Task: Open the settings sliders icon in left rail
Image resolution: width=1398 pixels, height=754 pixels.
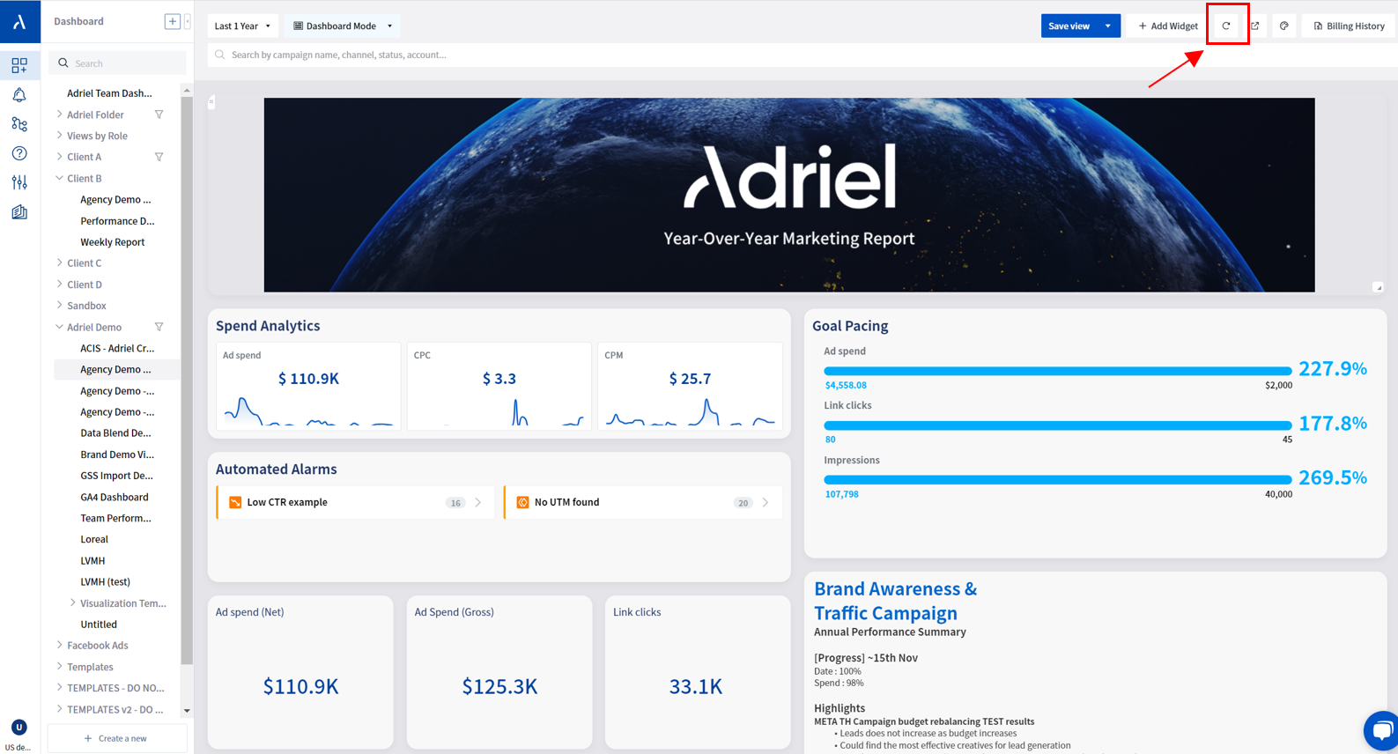Action: [x=19, y=182]
